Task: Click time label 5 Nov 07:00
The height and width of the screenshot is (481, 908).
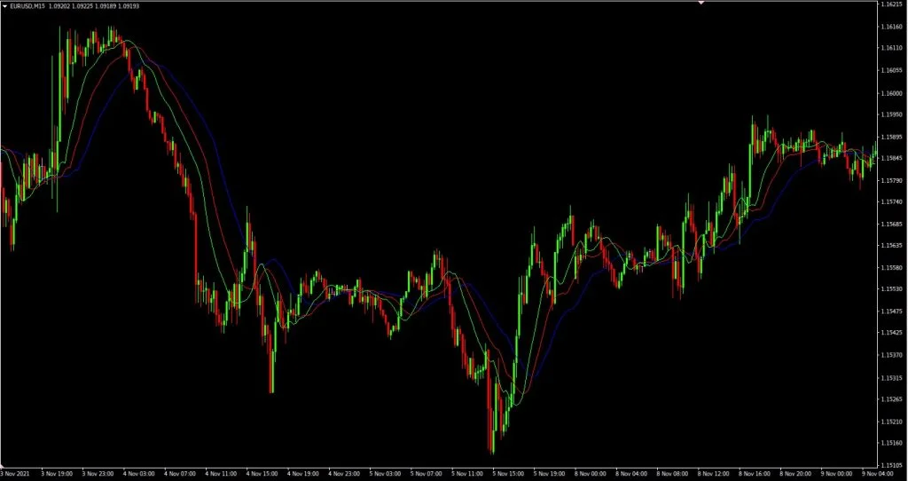Action: 427,474
